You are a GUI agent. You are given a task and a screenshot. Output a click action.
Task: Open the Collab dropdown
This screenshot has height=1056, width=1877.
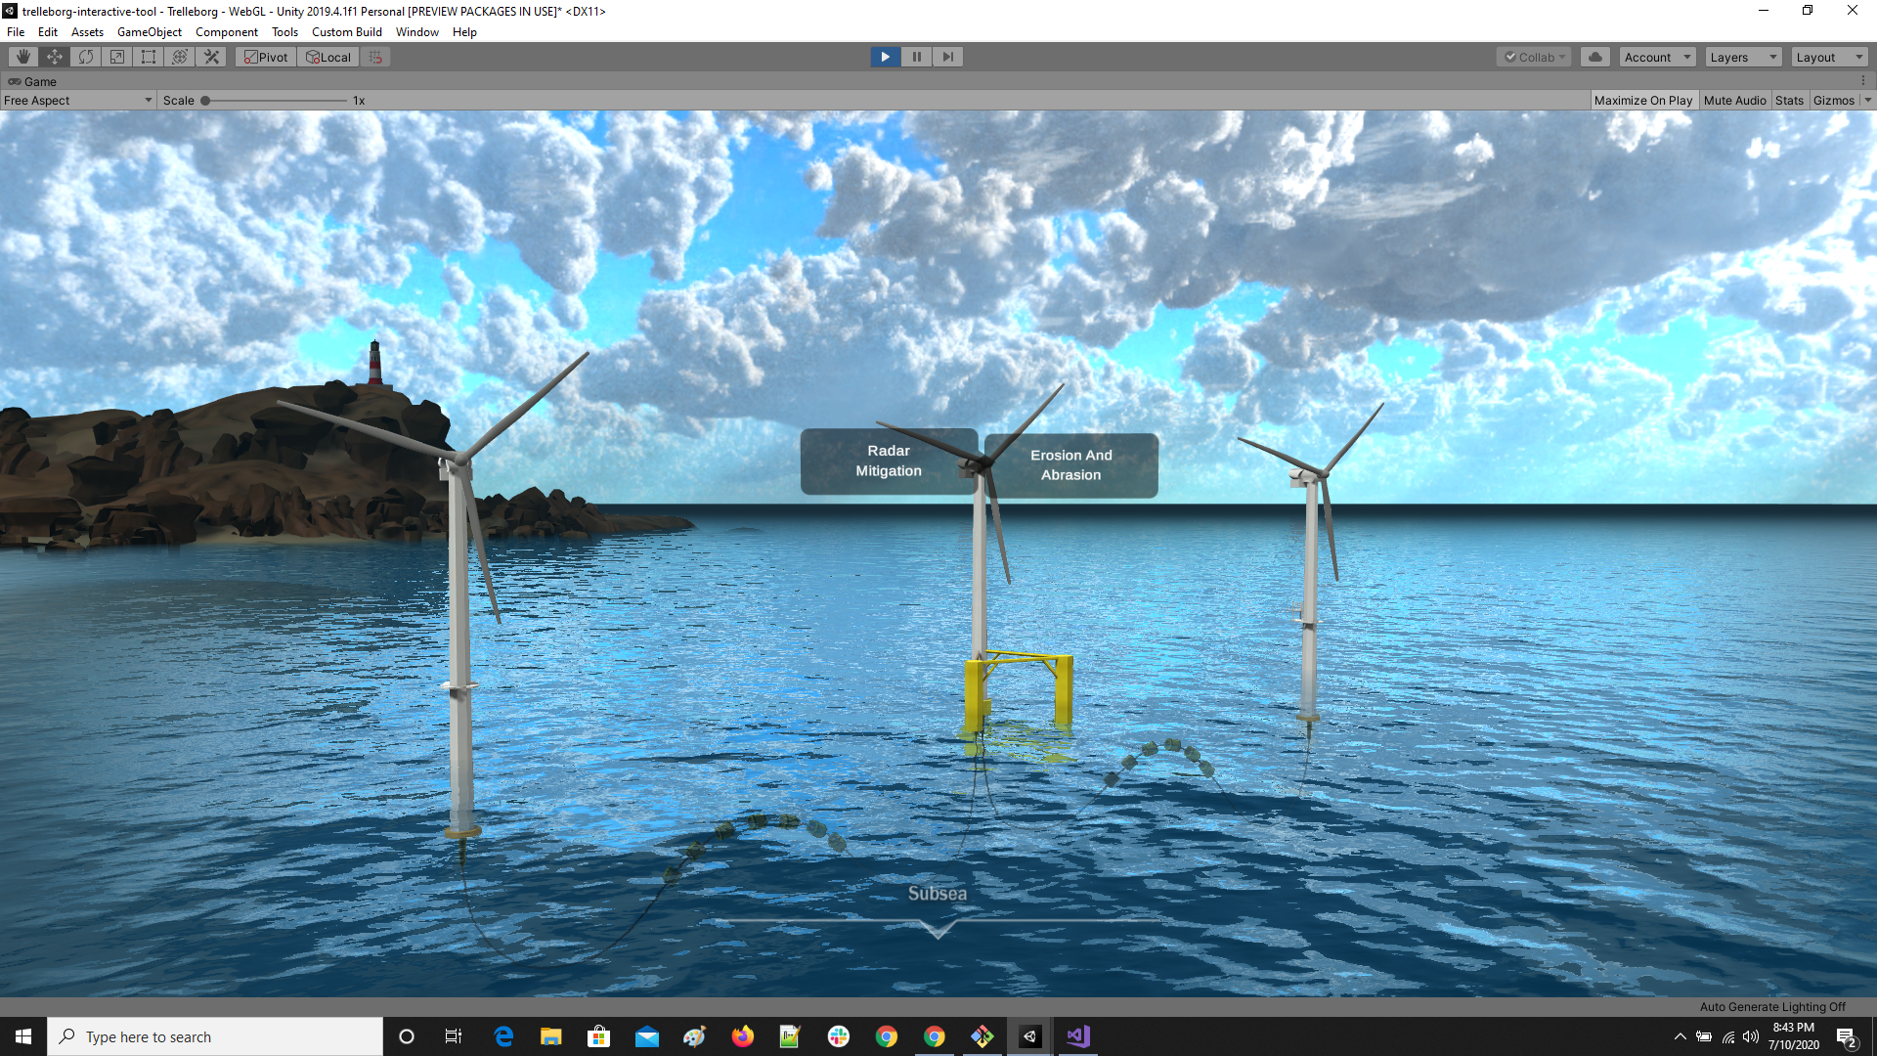[1534, 57]
